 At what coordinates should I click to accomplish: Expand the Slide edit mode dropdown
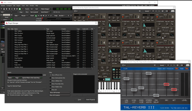coord(17,16)
